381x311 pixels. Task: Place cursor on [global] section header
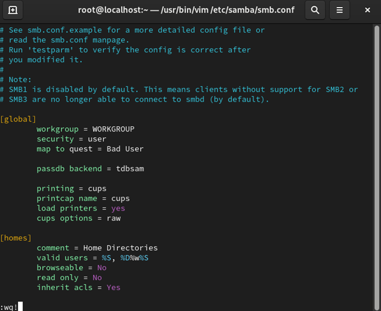point(18,119)
